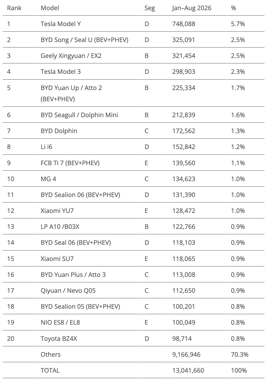Click the Seg column header
This screenshot has height=381, width=268.
coord(150,8)
